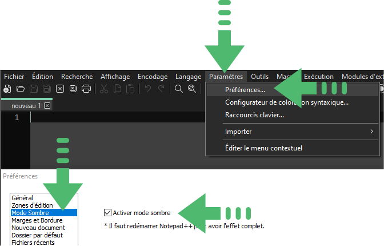
Task: Open the Outils menu
Action: [259, 77]
